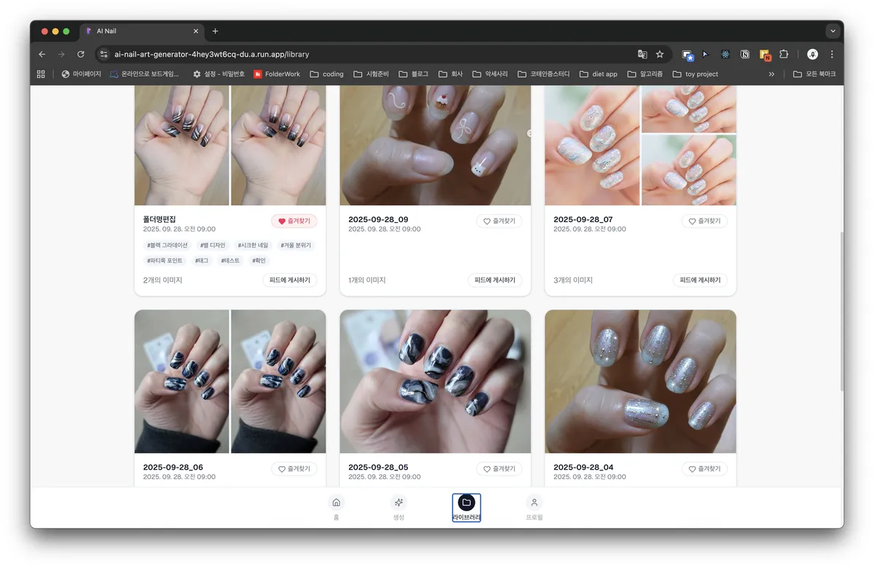Screen dimensions: 874x568
Task: Open the 2025-09-28_05 marble nail thumbnail
Action: (436, 382)
